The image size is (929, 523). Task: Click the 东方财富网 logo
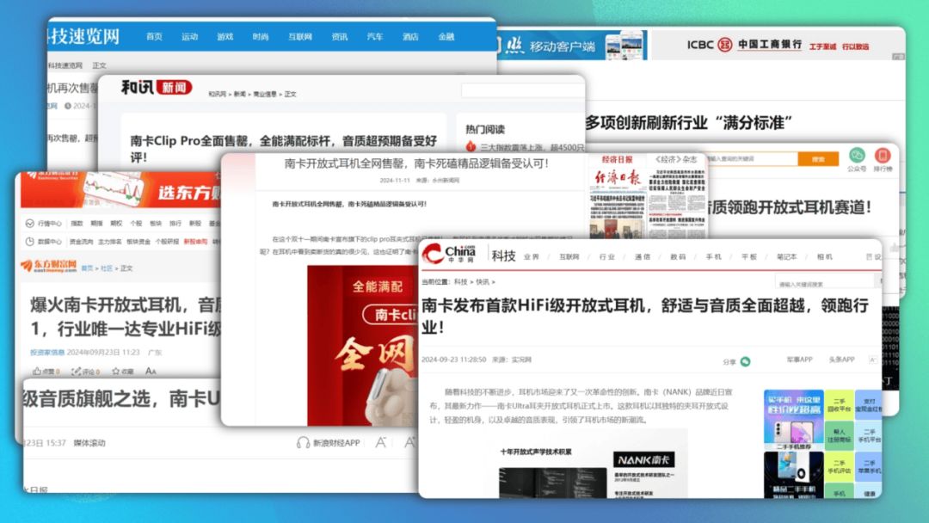tap(48, 265)
